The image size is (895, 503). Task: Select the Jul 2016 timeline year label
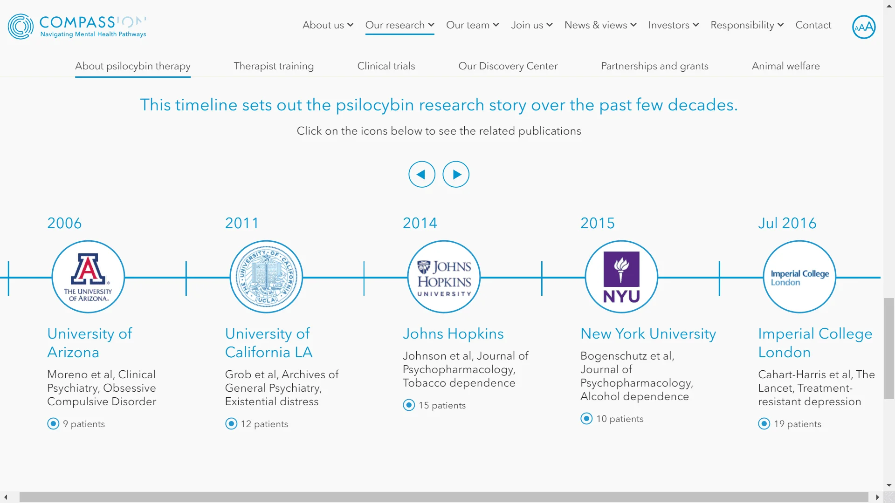click(x=787, y=223)
